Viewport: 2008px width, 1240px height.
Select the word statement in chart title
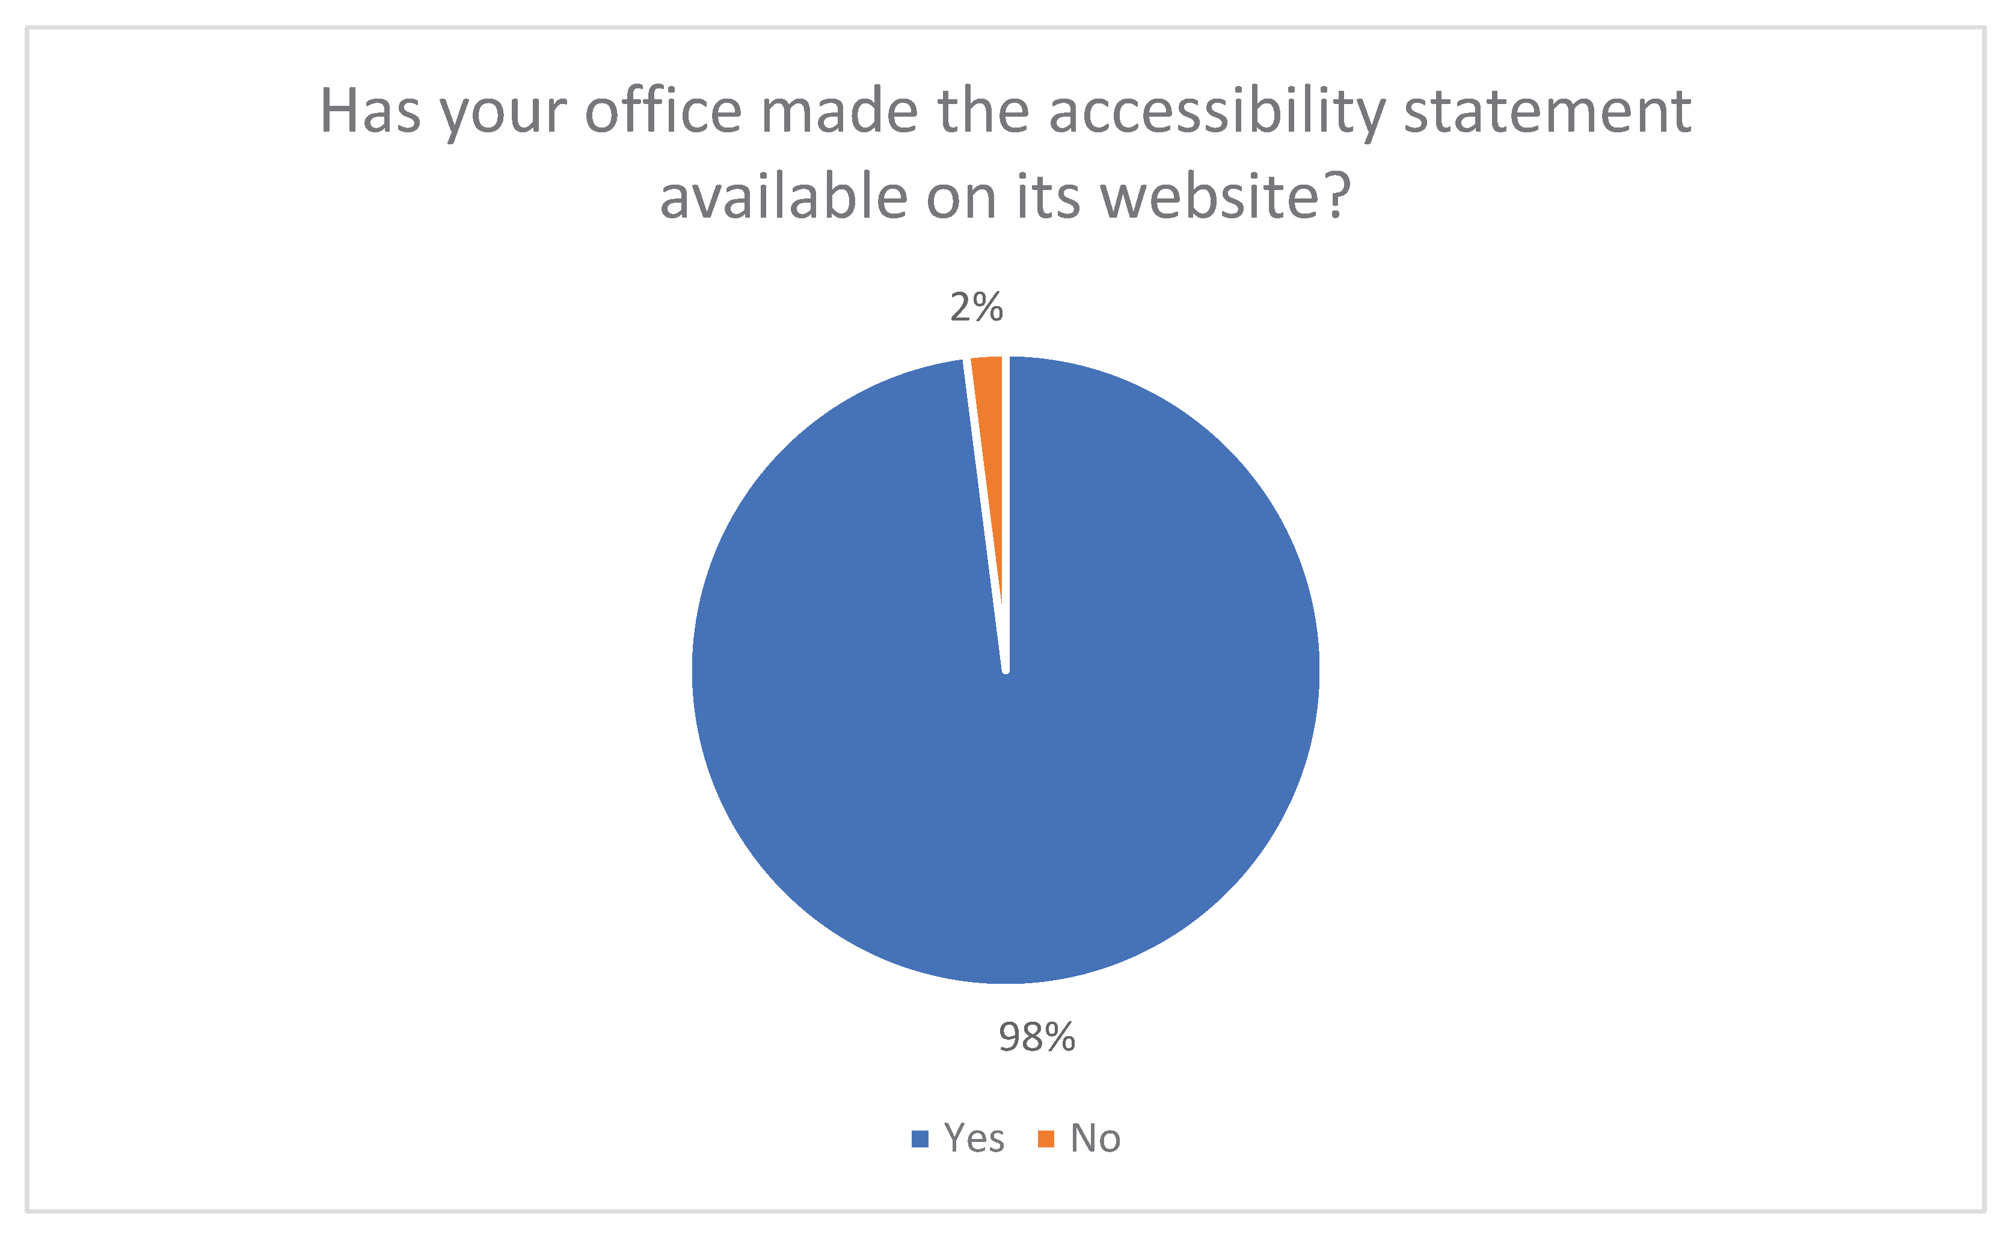click(1547, 111)
